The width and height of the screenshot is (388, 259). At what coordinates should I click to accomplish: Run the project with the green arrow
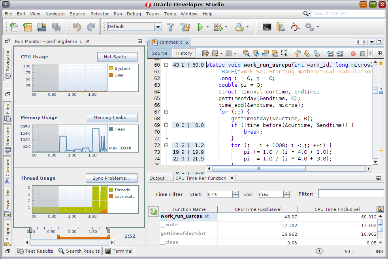[x=200, y=27]
